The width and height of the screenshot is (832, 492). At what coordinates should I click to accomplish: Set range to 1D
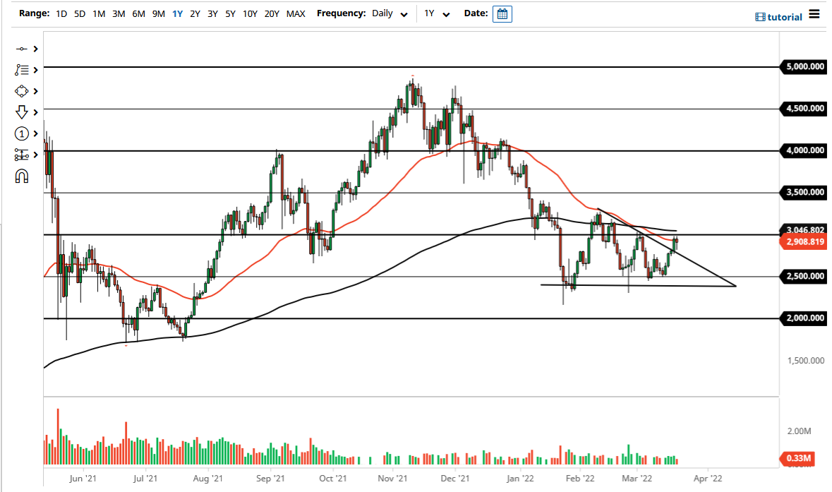[x=61, y=14]
